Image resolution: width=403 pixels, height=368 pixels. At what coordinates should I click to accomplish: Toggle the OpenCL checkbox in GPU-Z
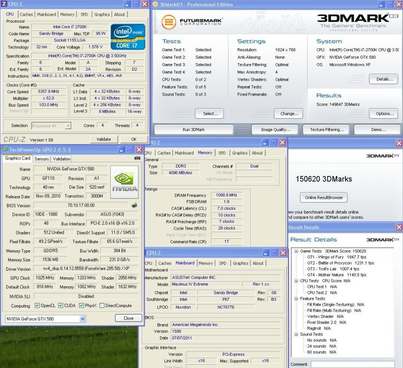coord(37,305)
